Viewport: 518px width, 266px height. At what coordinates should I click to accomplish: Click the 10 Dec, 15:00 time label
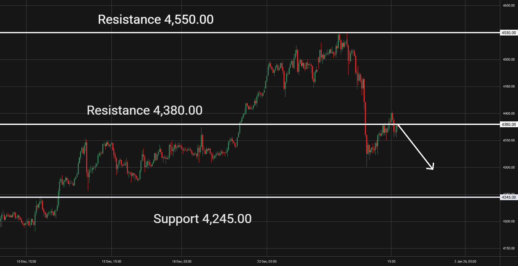coord(26,261)
